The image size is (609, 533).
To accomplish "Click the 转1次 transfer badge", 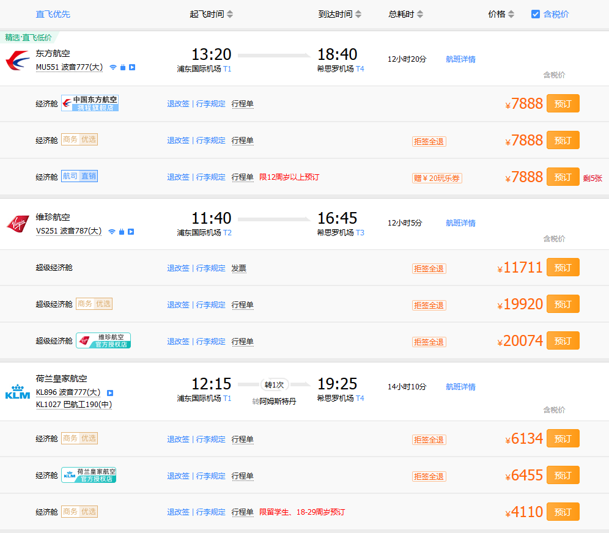I will pos(274,384).
